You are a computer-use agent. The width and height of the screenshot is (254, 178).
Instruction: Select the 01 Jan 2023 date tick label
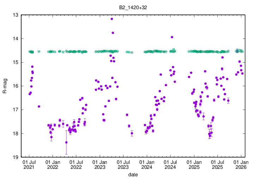[100, 164]
